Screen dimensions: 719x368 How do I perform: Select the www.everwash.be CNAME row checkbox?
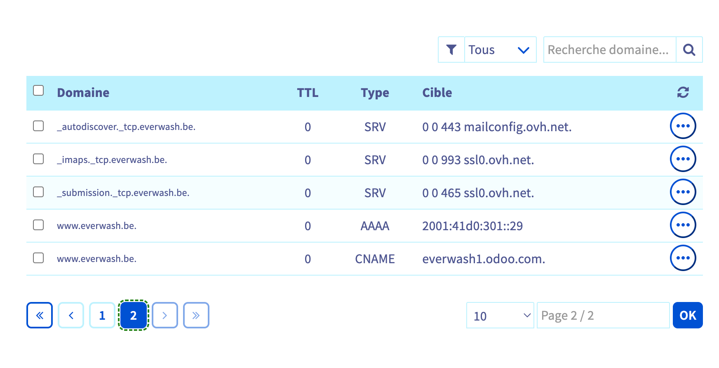(x=38, y=258)
